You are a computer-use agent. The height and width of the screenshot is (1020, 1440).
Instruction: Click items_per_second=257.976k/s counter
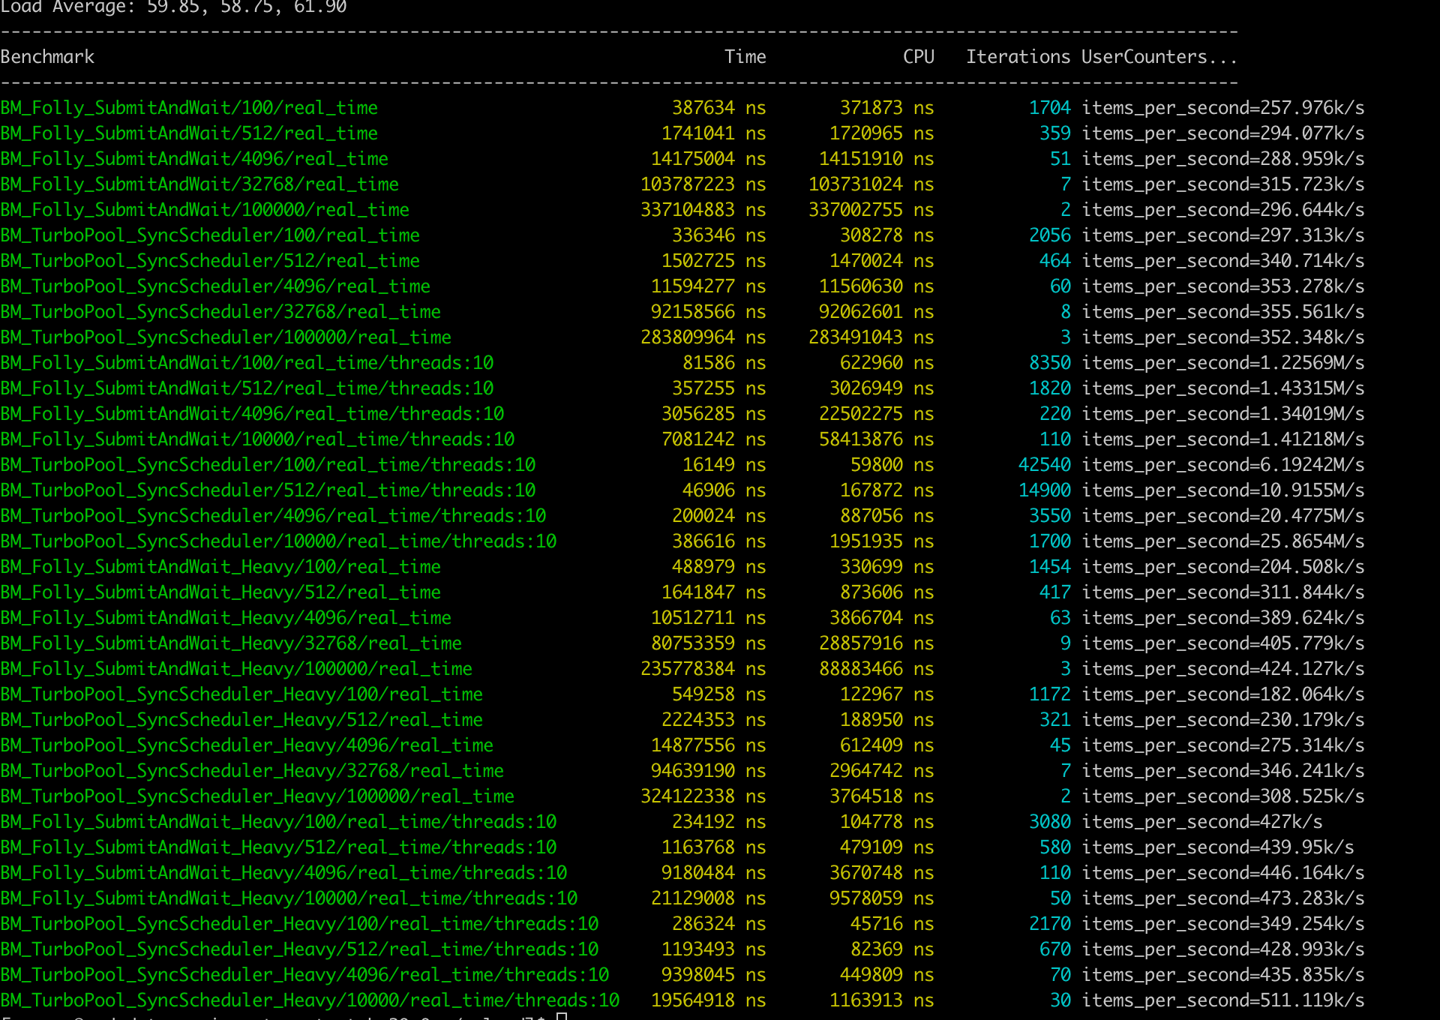coord(1223,108)
